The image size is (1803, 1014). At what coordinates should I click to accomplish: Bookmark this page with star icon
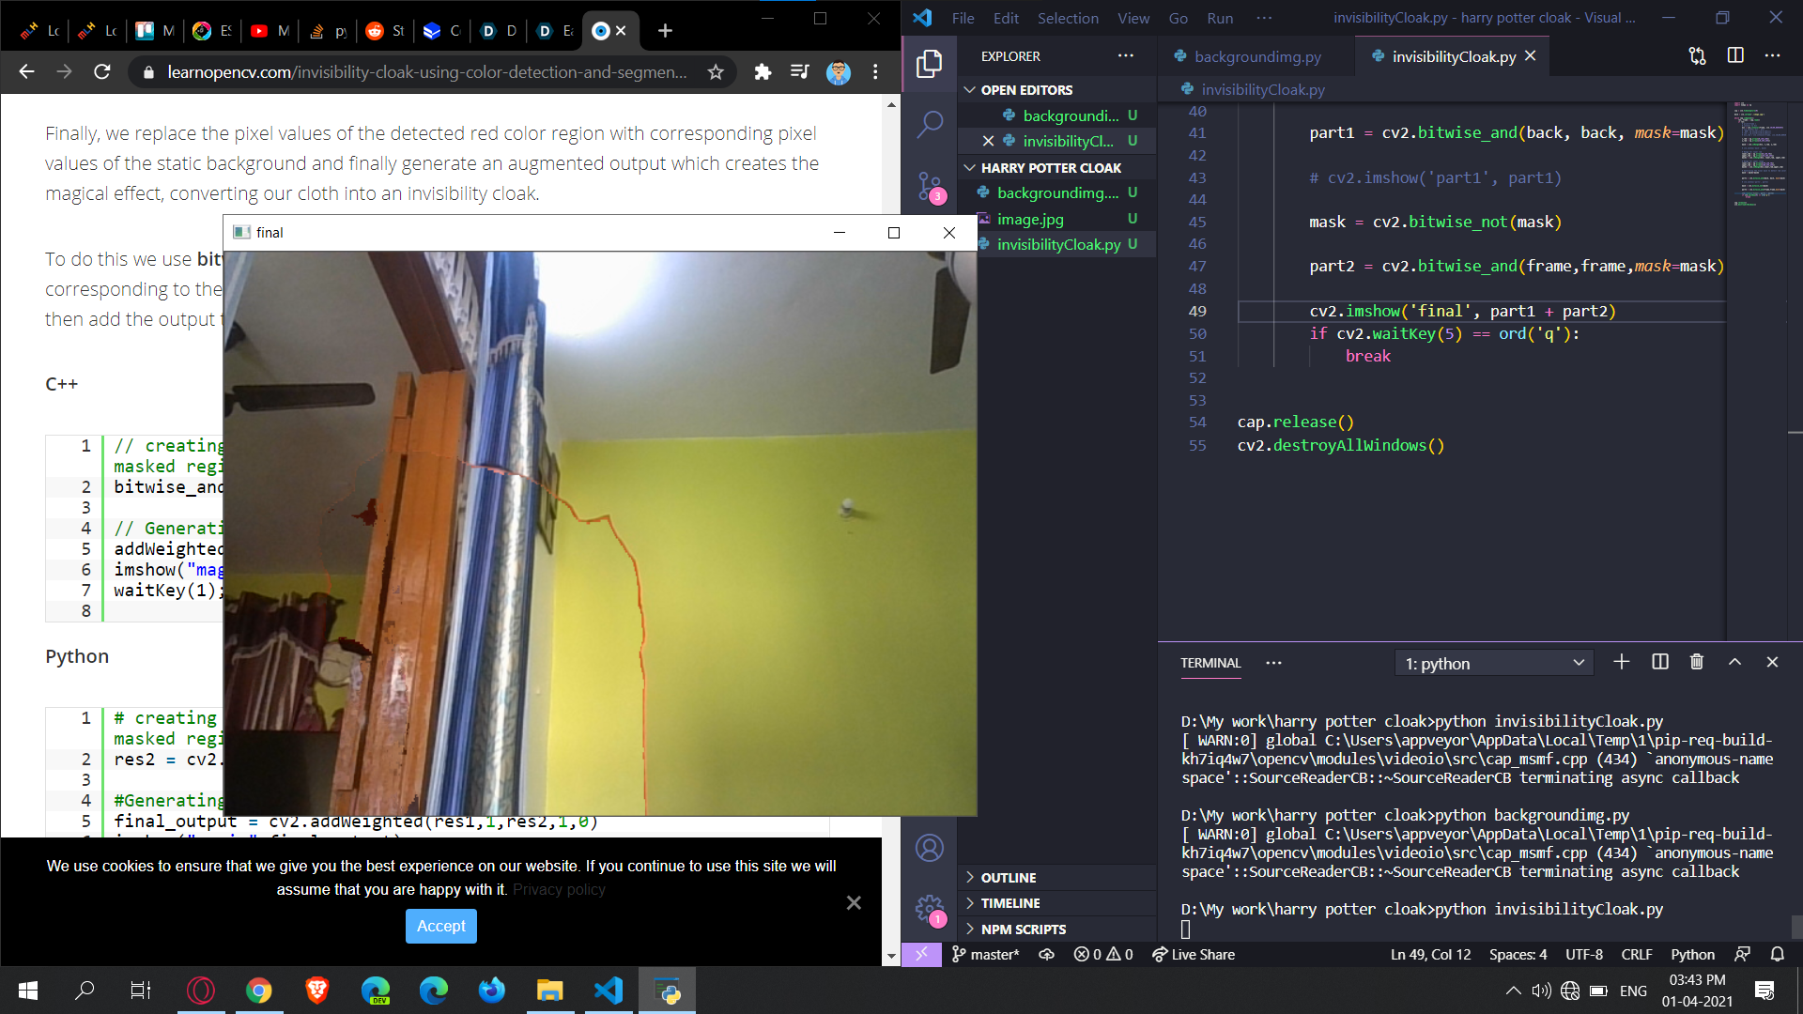[x=716, y=72]
